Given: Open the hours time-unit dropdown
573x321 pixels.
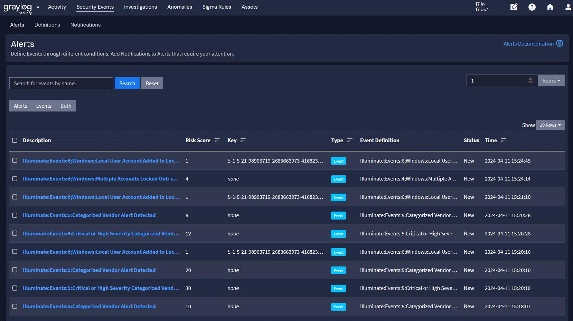Looking at the screenshot, I should click(x=551, y=80).
